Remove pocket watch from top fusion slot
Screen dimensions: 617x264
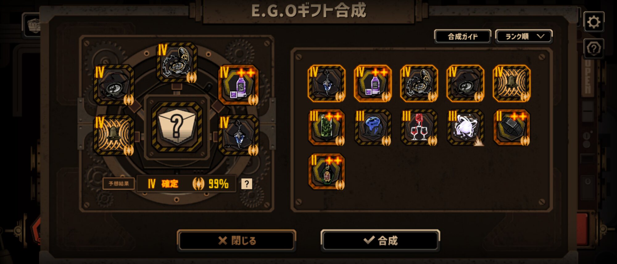point(177,63)
